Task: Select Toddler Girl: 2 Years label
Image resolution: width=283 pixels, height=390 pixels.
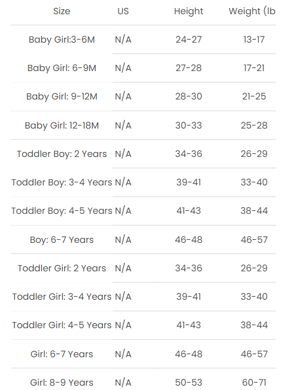Action: point(62,268)
